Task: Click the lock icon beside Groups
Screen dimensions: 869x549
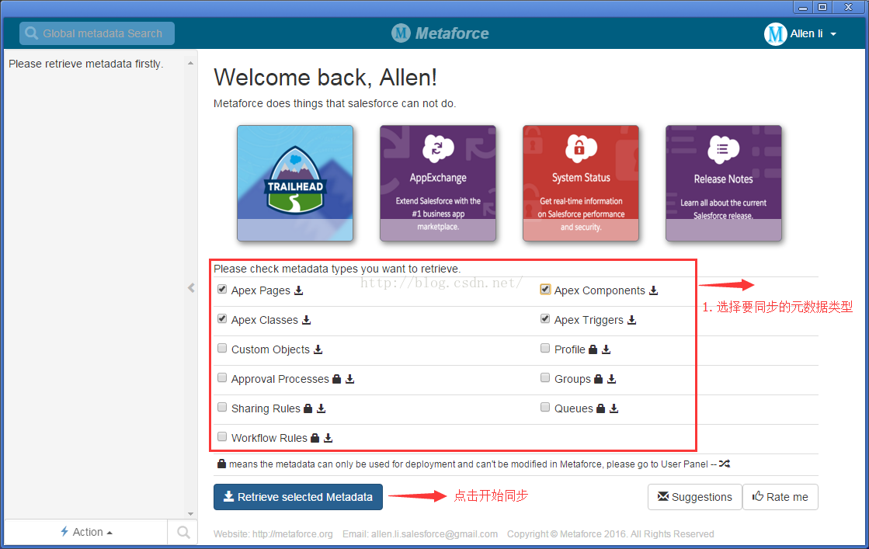Action: pos(598,379)
